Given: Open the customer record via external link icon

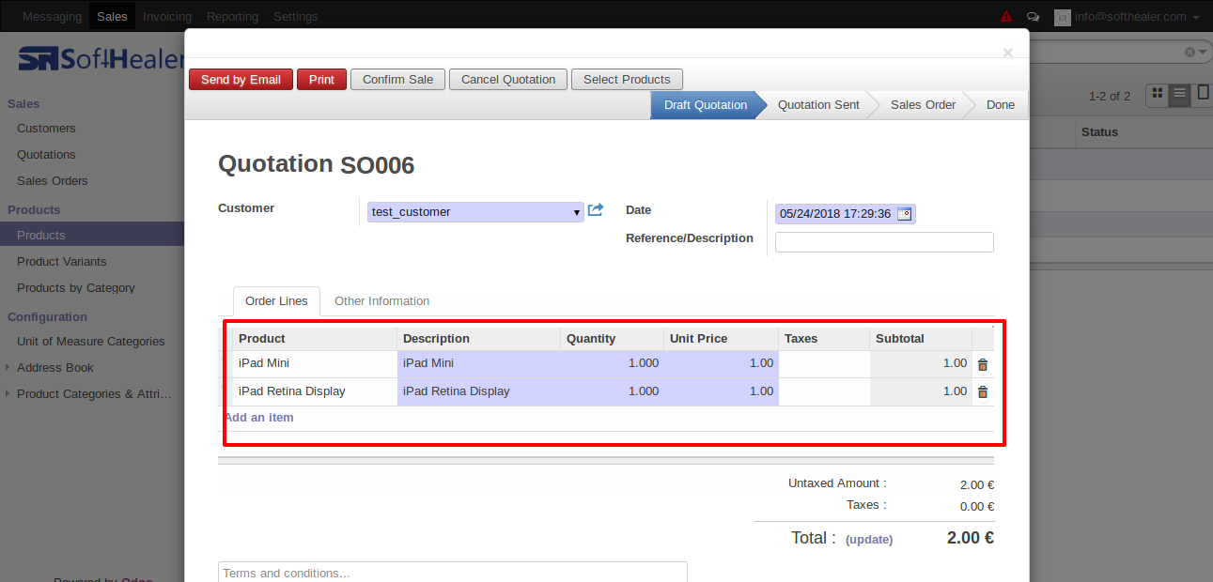Looking at the screenshot, I should (x=596, y=210).
